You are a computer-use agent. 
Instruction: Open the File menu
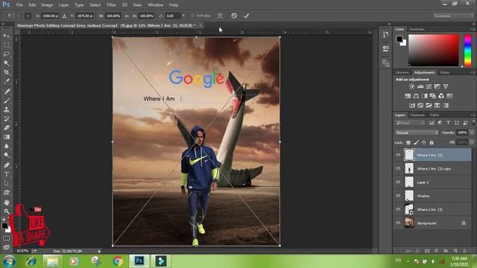(x=19, y=5)
